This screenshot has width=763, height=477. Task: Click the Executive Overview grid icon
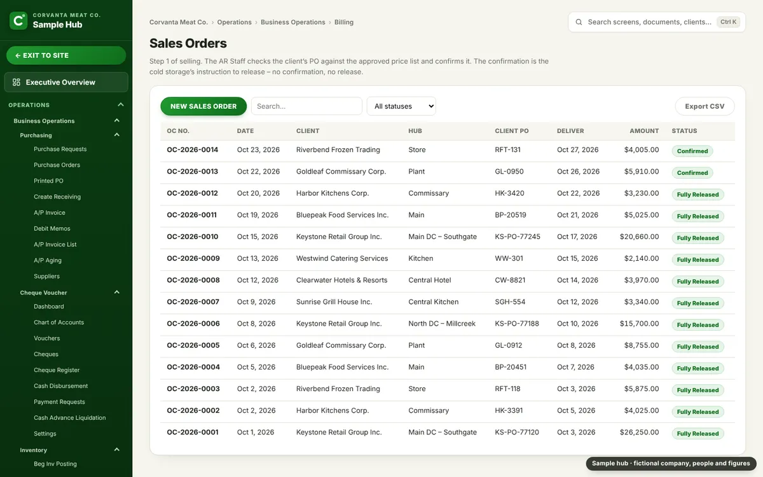(x=17, y=82)
